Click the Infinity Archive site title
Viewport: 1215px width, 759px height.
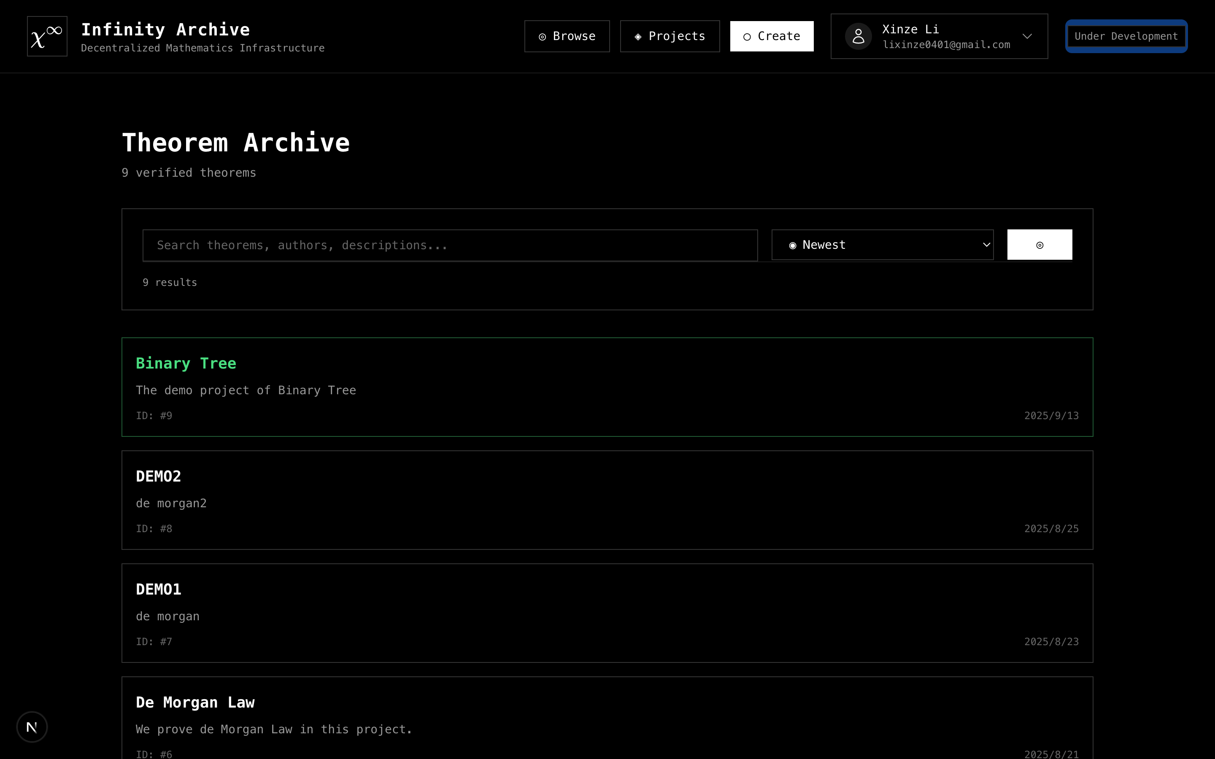(165, 30)
